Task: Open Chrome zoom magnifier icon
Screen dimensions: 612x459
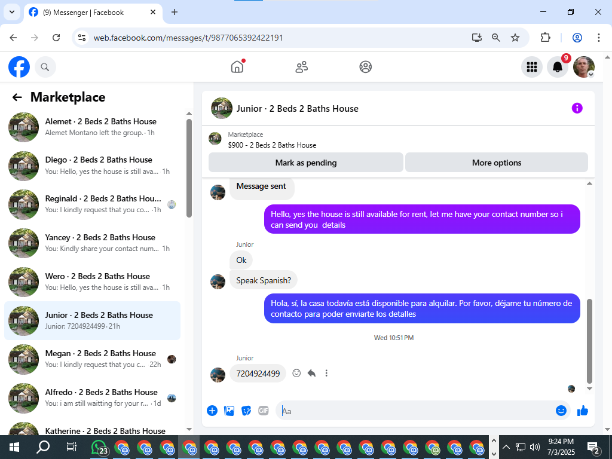Action: [495, 38]
